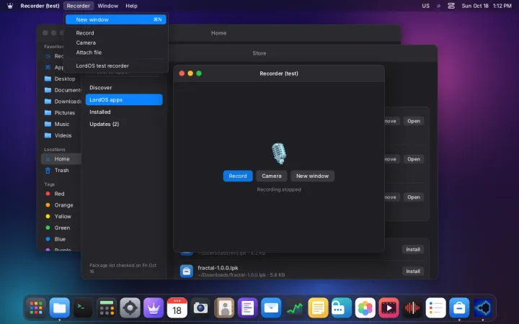The width and height of the screenshot is (519, 324).
Task: Open the Pictures folder in the Files sidebar
Action: [x=61, y=113]
